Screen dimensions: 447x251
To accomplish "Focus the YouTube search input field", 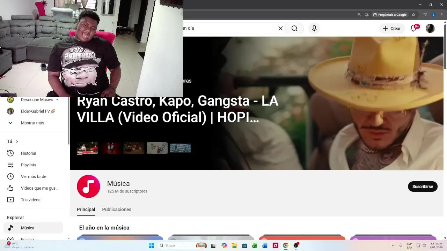I will click(229, 28).
